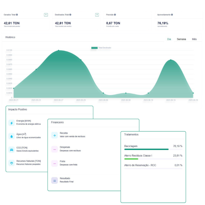Click the equals Resultado icon

pyautogui.click(x=54, y=180)
